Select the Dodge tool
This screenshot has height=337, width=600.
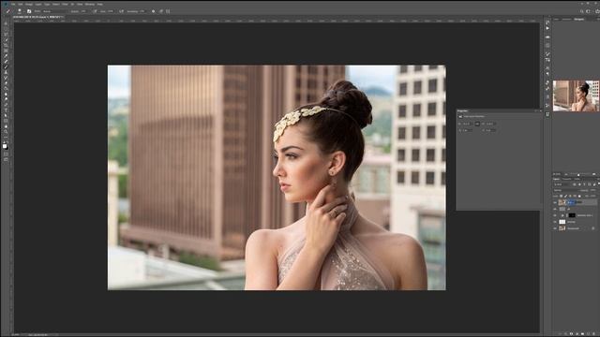pyautogui.click(x=6, y=99)
